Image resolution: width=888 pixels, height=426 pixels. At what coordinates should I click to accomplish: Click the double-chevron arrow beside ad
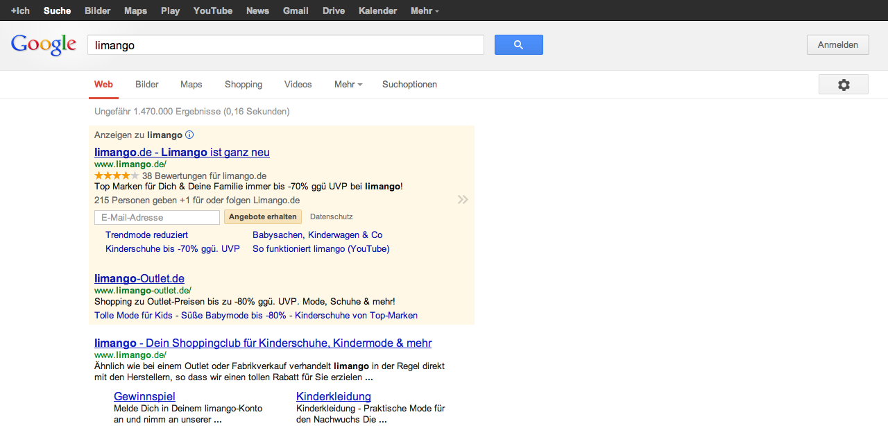click(x=463, y=200)
